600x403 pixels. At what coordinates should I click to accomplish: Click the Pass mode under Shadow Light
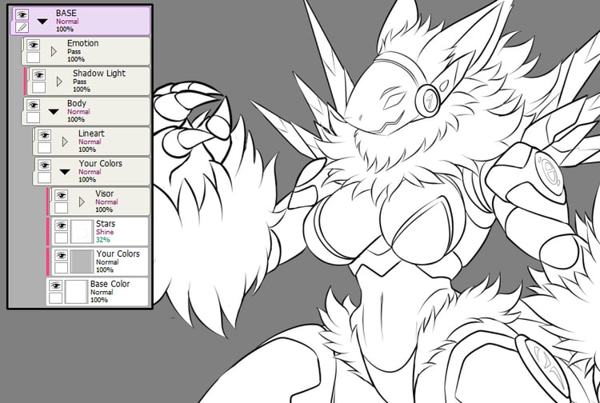pos(79,82)
